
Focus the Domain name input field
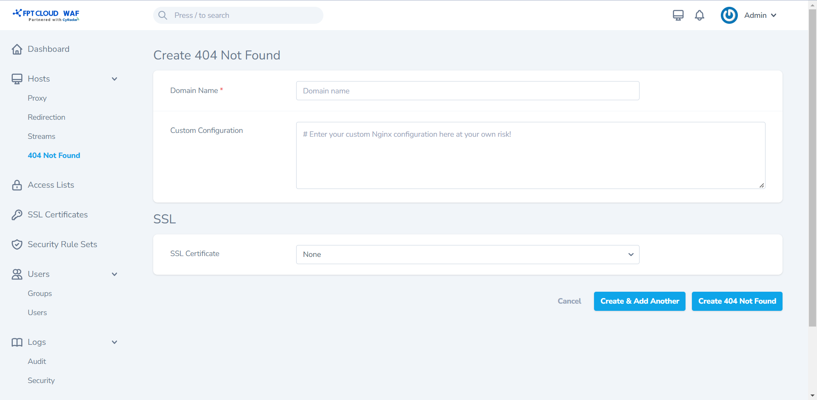pos(467,91)
